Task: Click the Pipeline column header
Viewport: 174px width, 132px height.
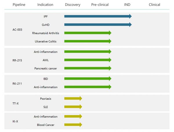Action: (x=19, y=5)
